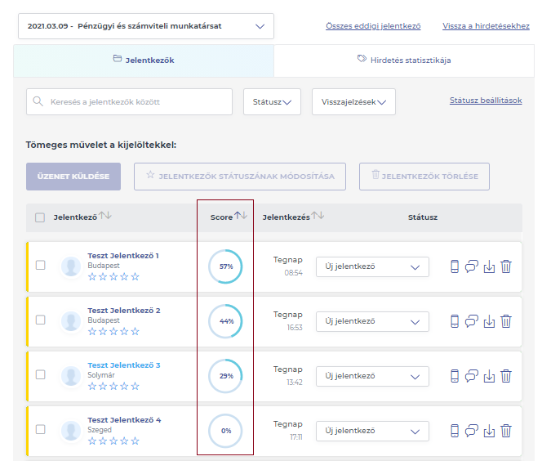Open chat icon for Teszt Jelentkező 2
Viewport: 542px width, 461px height.
472,321
